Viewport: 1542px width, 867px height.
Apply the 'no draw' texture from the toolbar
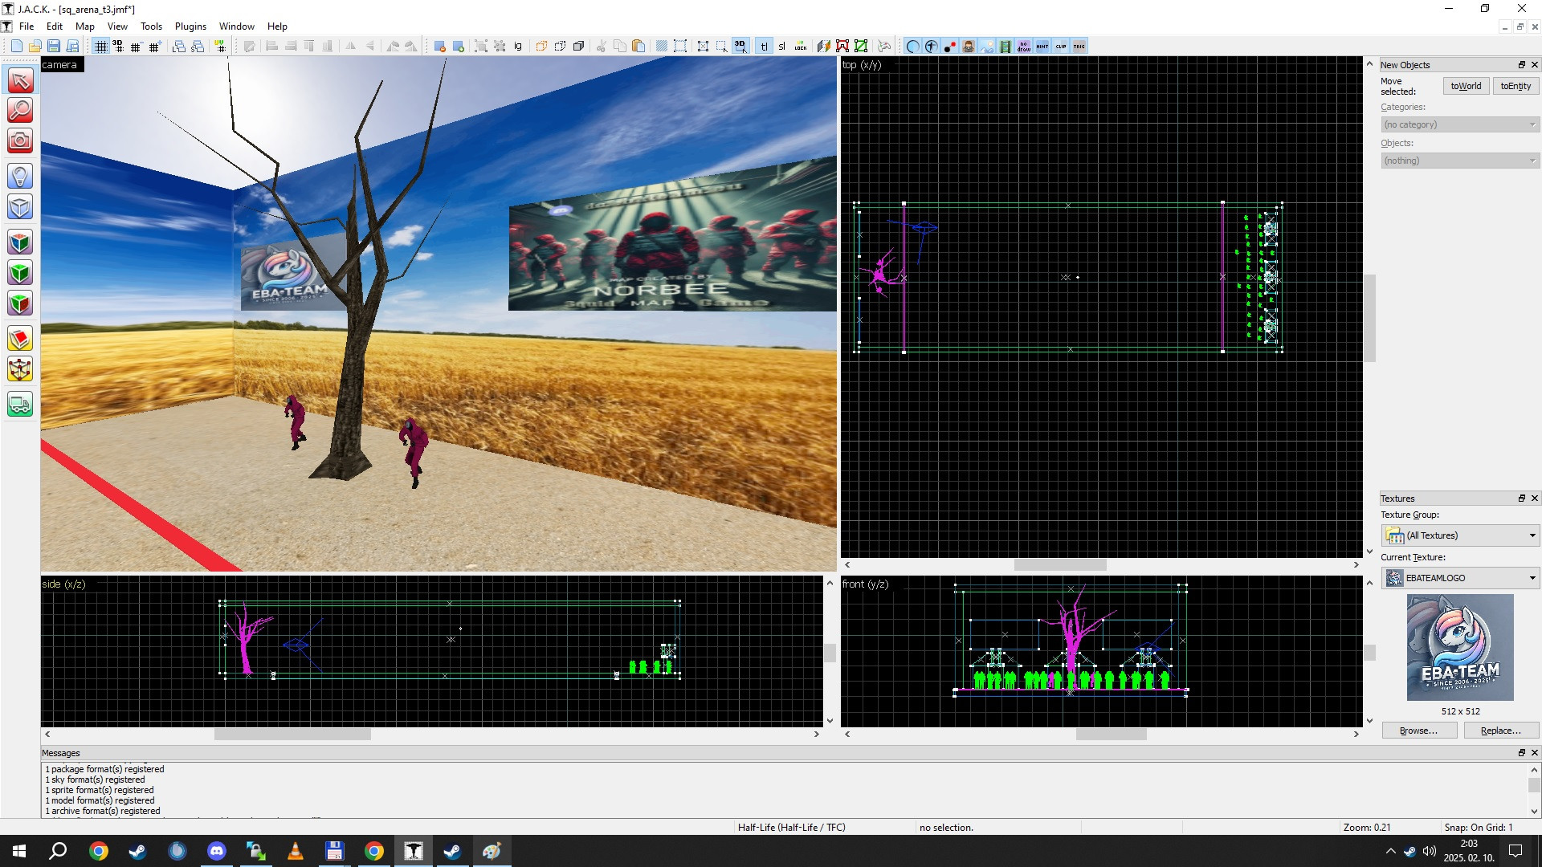[1024, 47]
